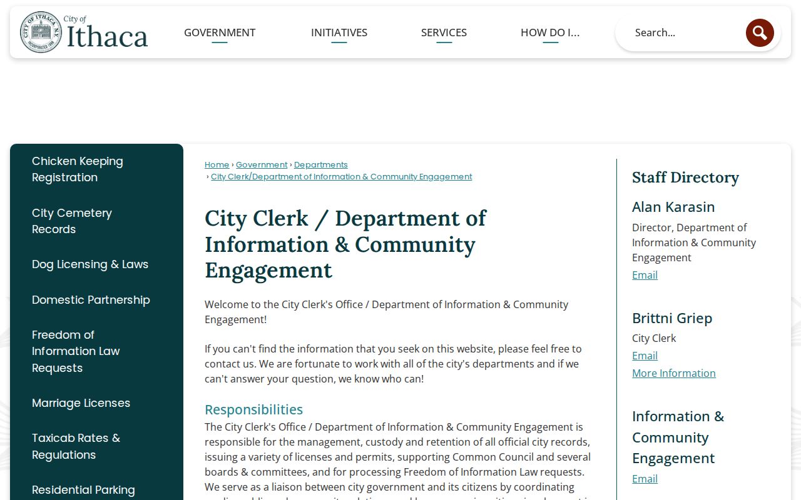Click the Staff Directory heading
This screenshot has height=500, width=801.
pyautogui.click(x=685, y=177)
